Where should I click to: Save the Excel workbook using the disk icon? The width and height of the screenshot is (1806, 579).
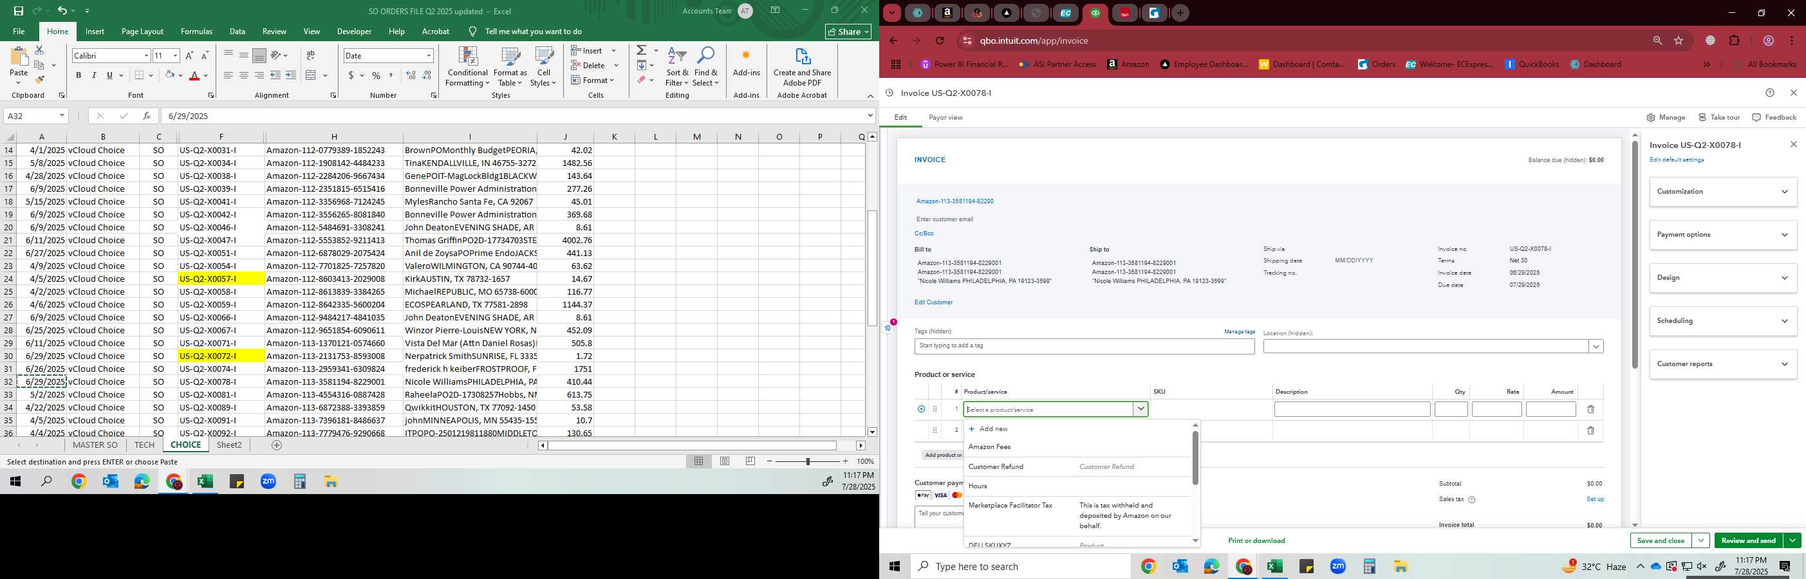[18, 10]
